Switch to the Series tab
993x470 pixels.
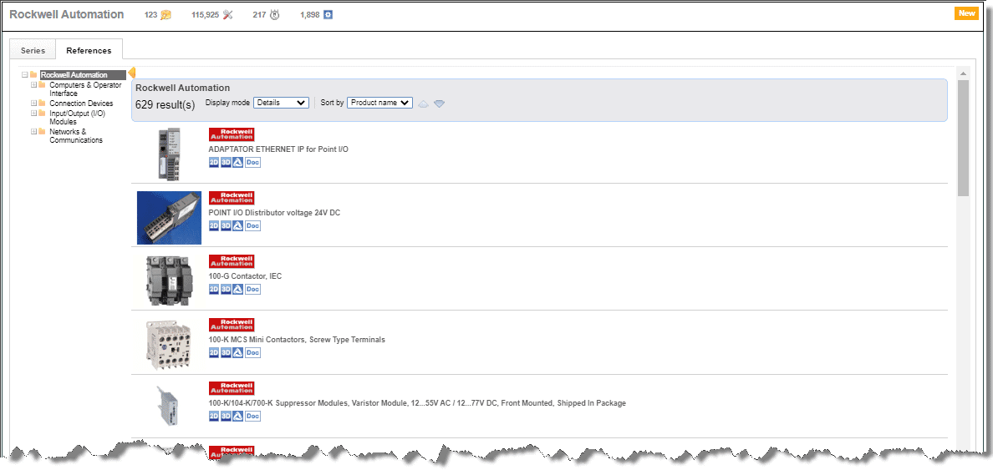(33, 51)
